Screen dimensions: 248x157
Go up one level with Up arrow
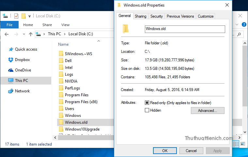(31, 34)
